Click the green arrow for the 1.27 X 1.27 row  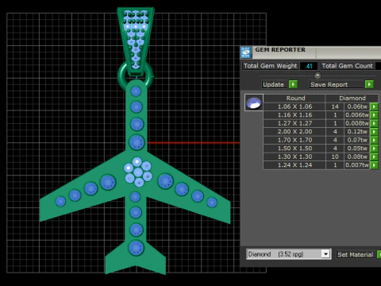374,123
